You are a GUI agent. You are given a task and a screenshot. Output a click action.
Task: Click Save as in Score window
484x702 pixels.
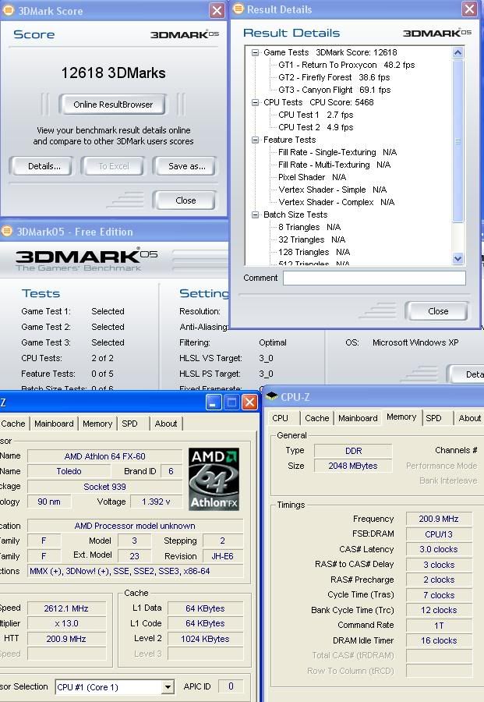(185, 166)
